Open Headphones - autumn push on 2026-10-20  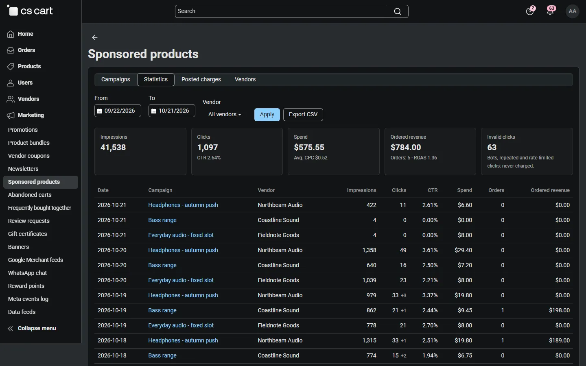pos(183,250)
